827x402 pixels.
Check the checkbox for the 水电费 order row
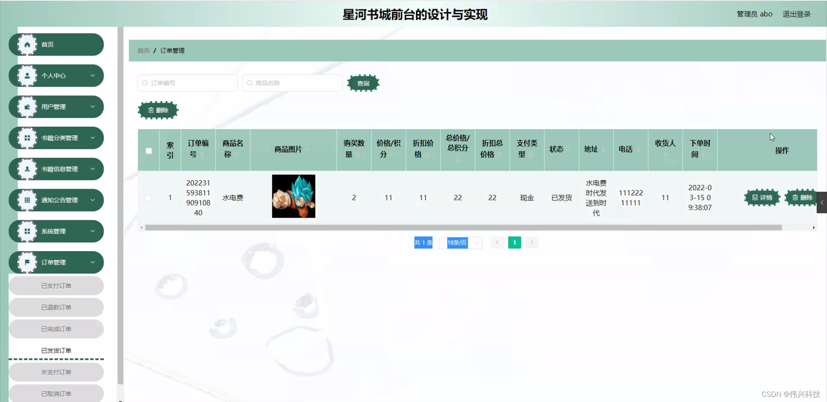(148, 198)
